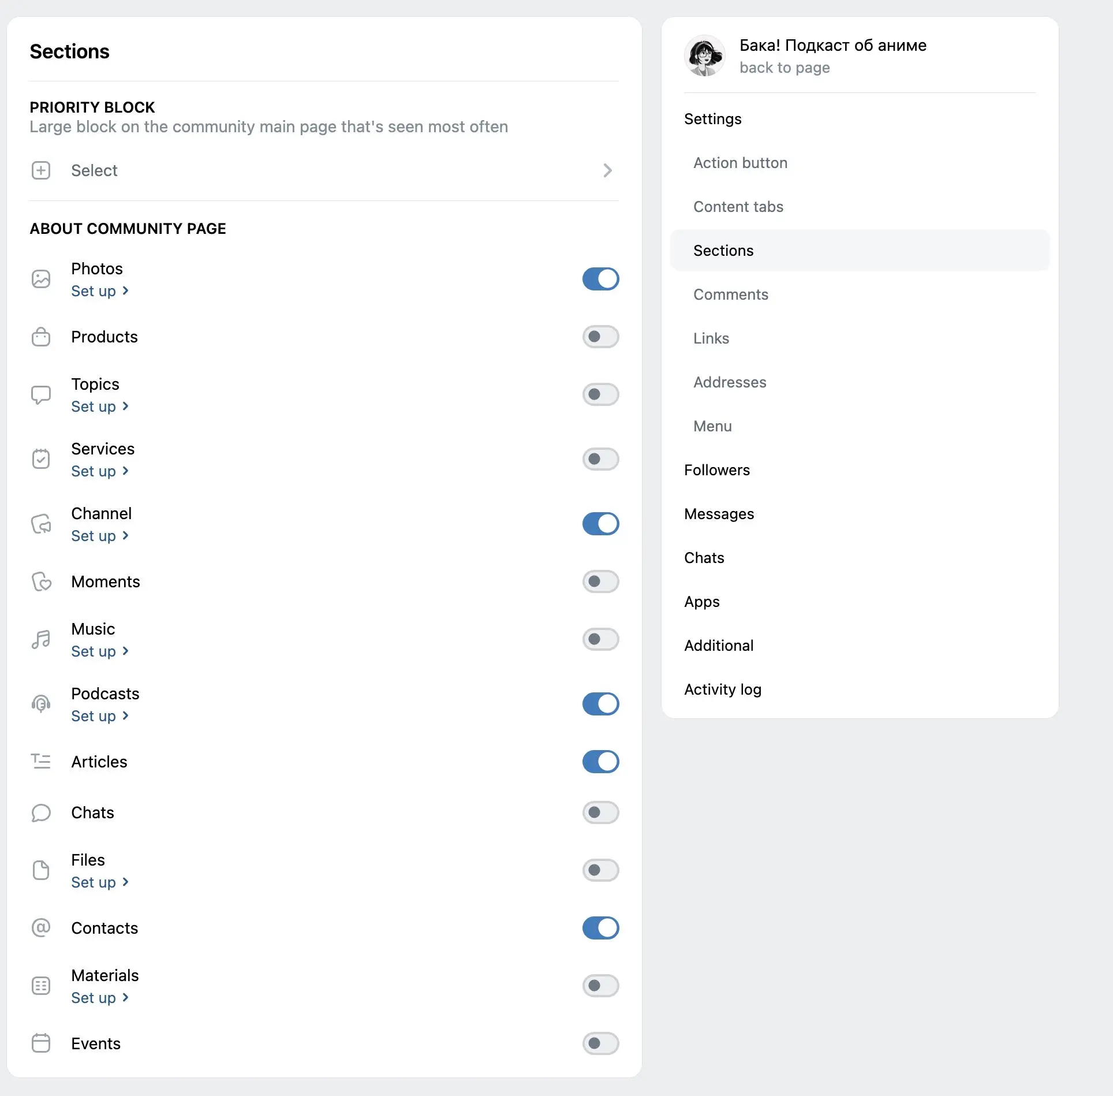This screenshot has width=1113, height=1096.
Task: Expand the priority block Select chevron
Action: [x=607, y=170]
